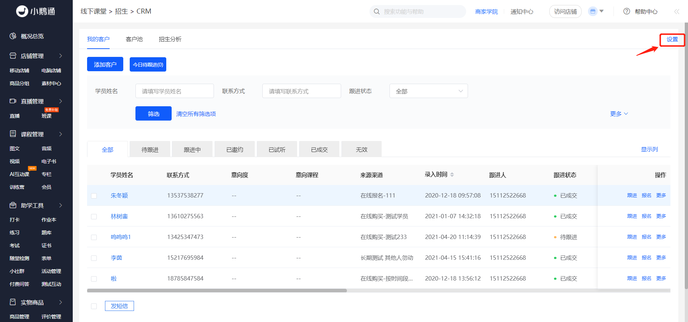Select the 已试听 status tab
This screenshot has height=322, width=688.
pyautogui.click(x=277, y=149)
